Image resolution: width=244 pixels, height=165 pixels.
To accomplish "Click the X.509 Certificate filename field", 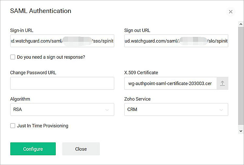I will 170,83.
